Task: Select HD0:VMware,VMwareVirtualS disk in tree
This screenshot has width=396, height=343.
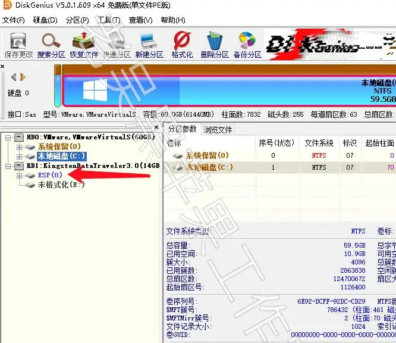Action: point(90,137)
